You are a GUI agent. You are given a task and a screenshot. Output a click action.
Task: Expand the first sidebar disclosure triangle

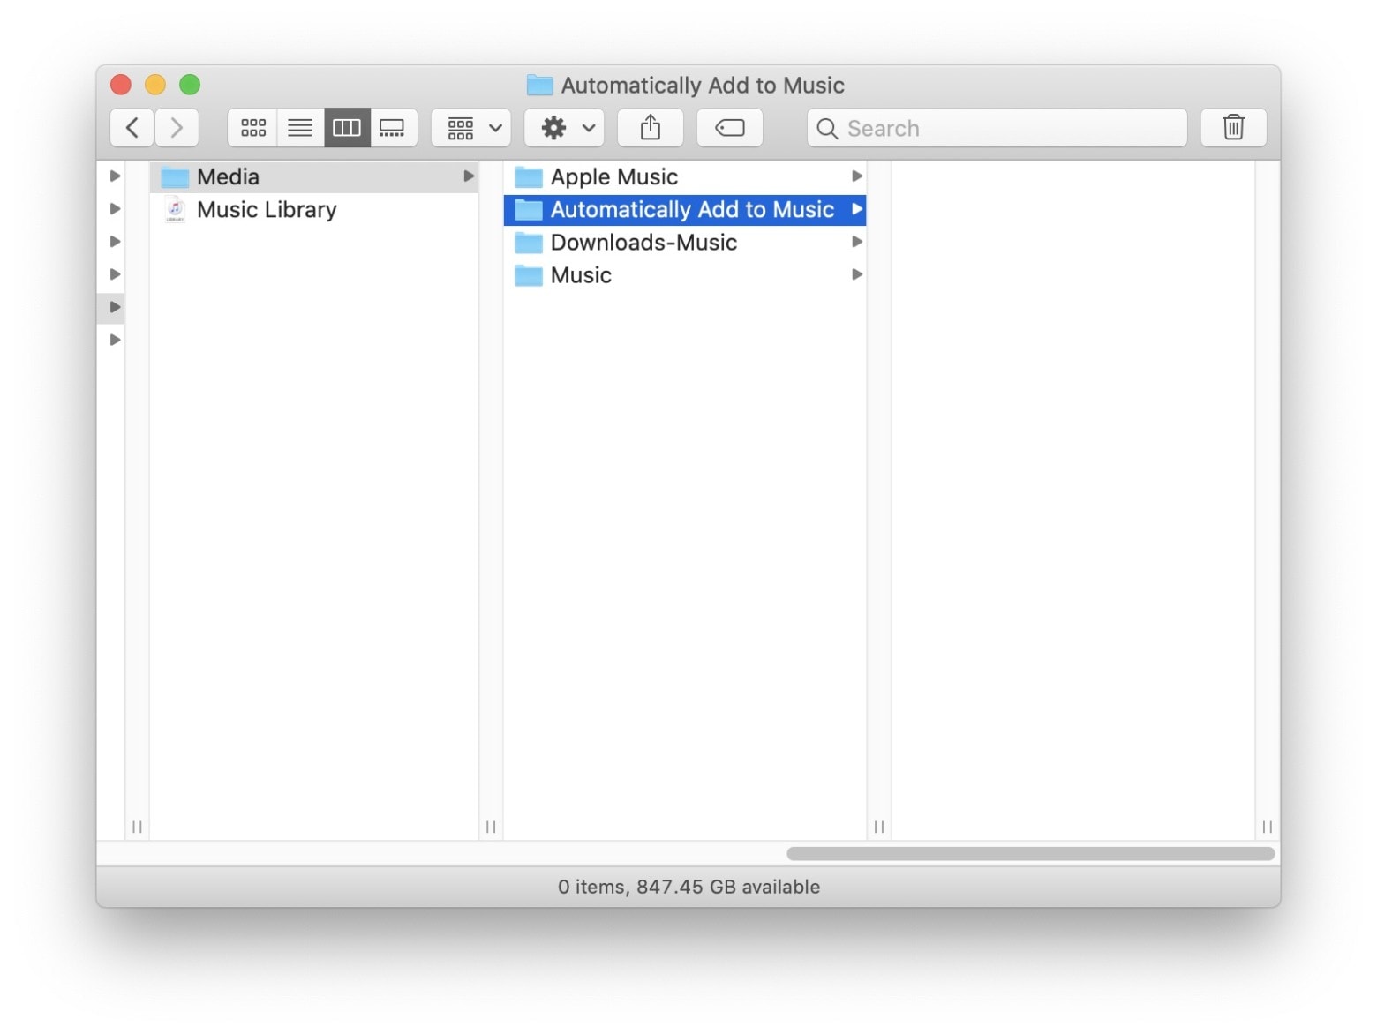[x=114, y=176]
